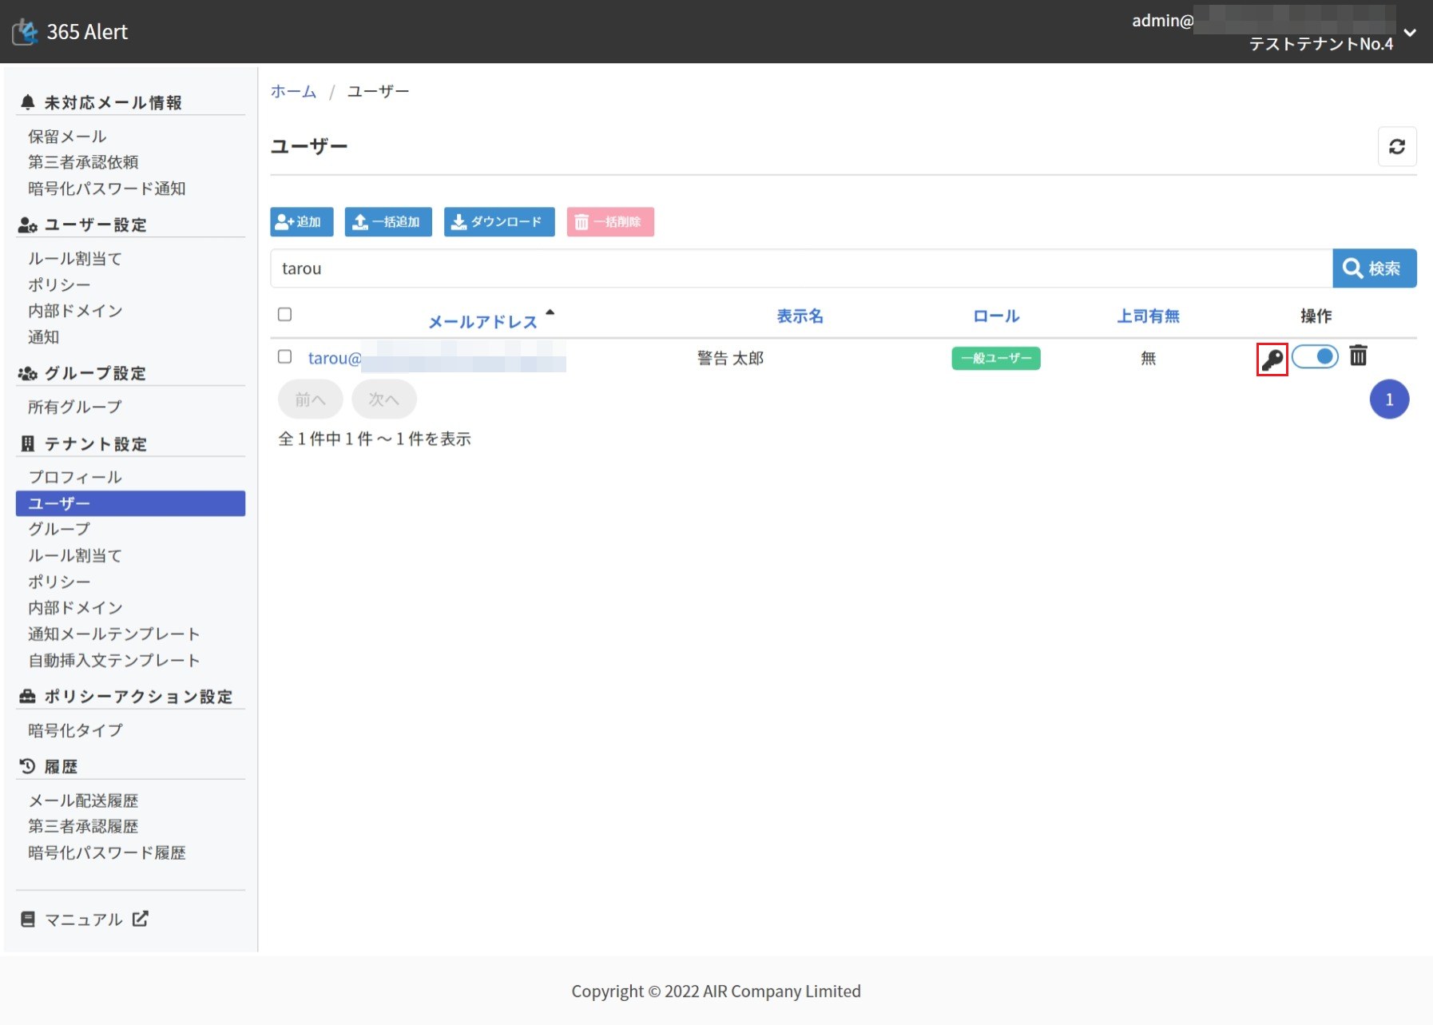
Task: Open 保留メール in the sidebar
Action: point(67,137)
